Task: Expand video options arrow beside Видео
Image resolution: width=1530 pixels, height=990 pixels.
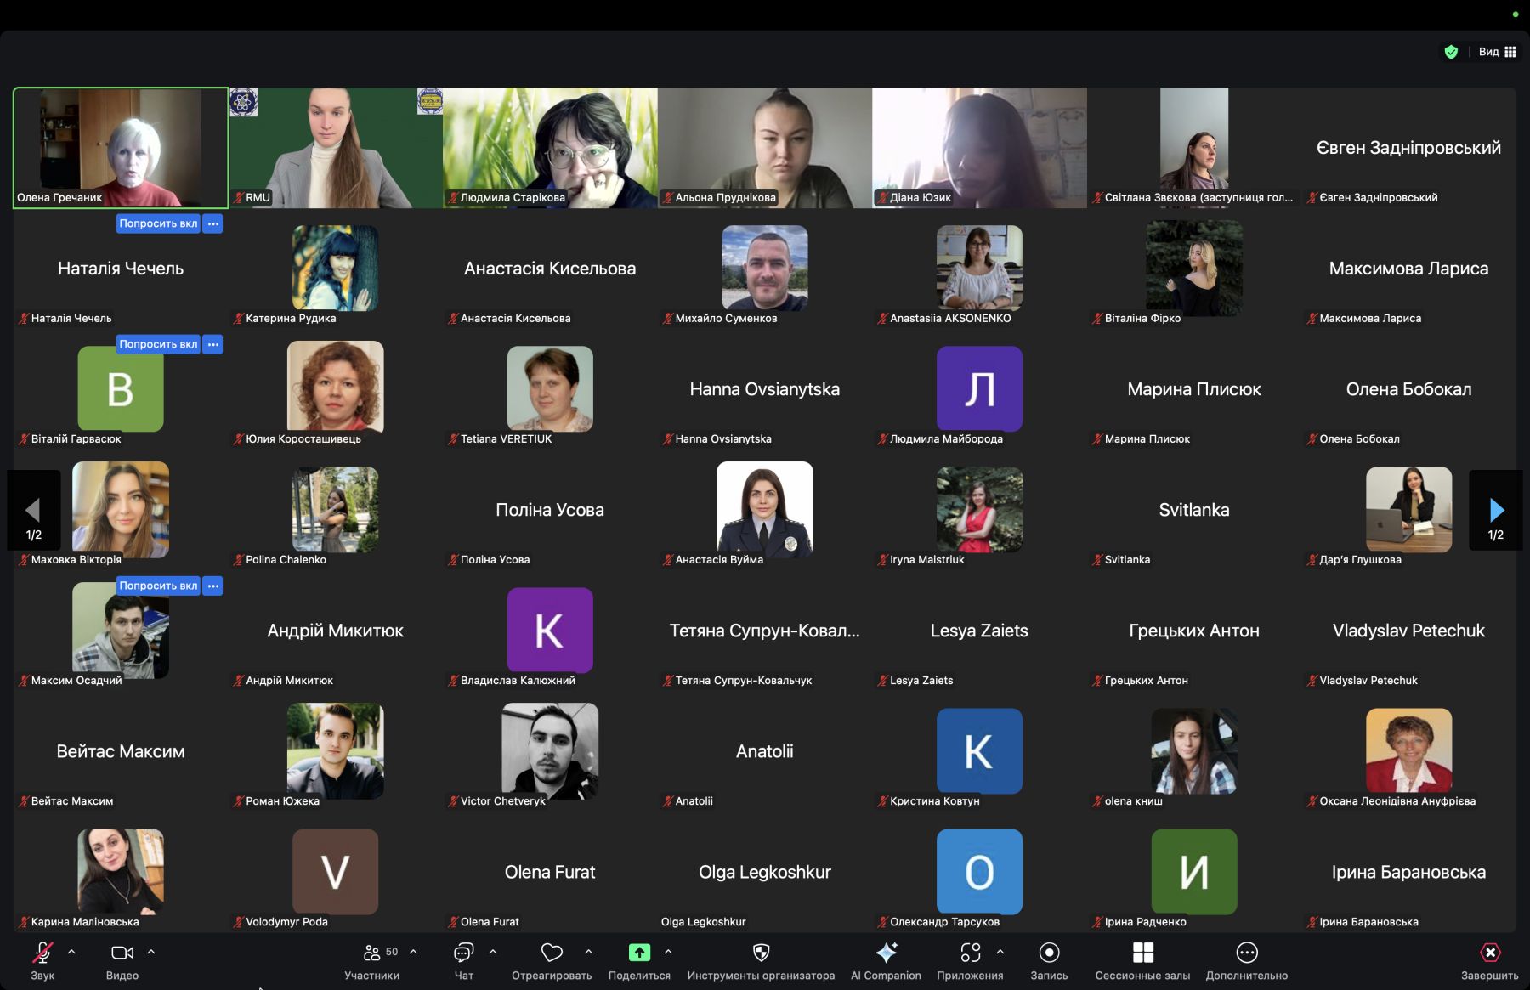Action: (151, 952)
